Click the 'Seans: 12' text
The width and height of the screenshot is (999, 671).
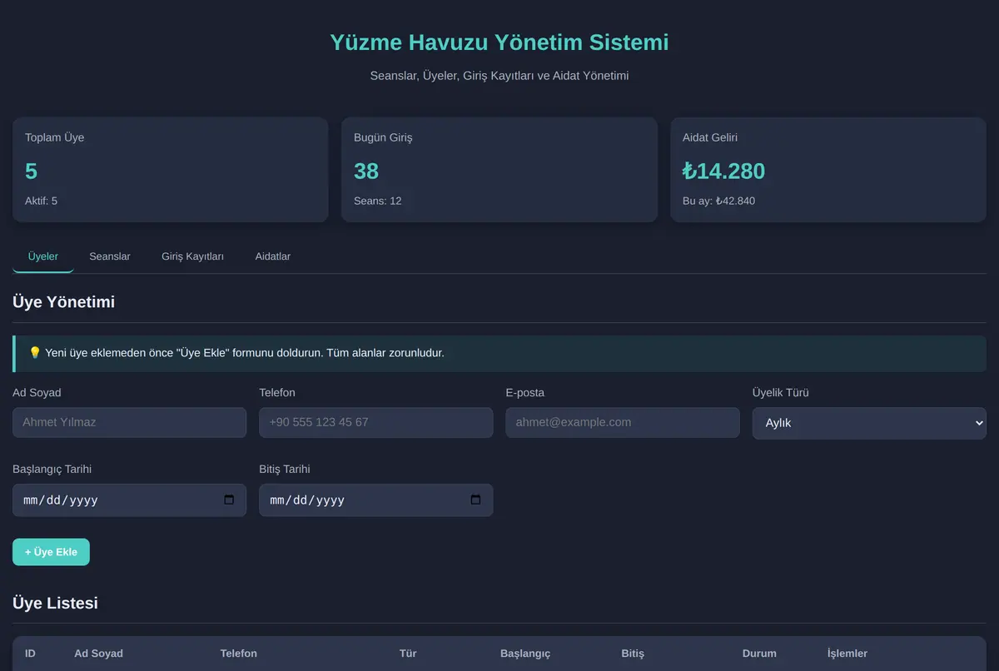point(377,201)
